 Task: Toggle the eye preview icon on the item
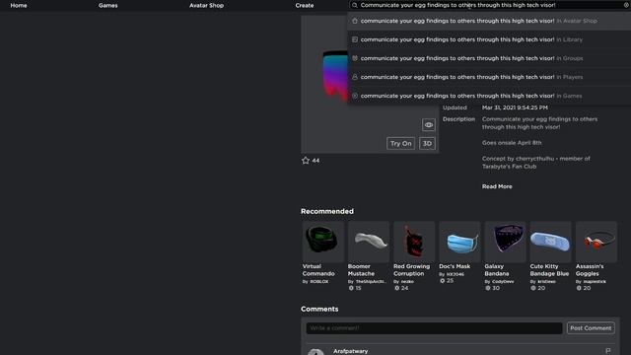(429, 125)
